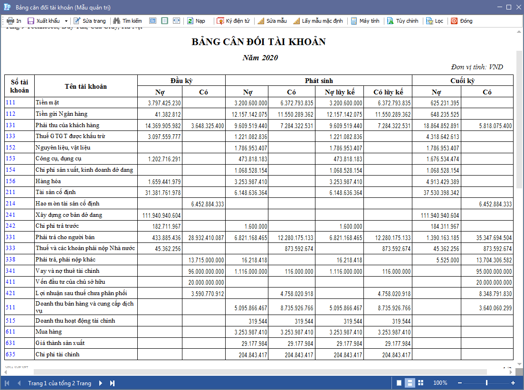Click Nạp to reload the report
This screenshot has height=390, width=524.
click(x=196, y=21)
